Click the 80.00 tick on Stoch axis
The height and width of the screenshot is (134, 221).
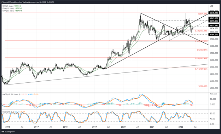pos(213,113)
